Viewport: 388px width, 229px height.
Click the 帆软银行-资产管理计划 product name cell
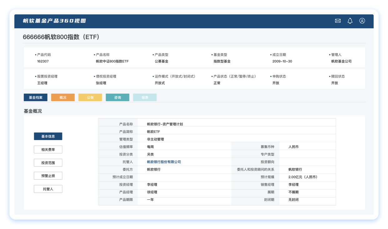(165, 124)
